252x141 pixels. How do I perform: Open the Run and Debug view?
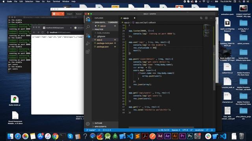click(88, 43)
